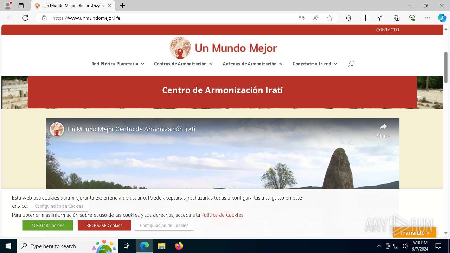Expand the Antenas de Armonización menu
The width and height of the screenshot is (450, 253).
click(x=252, y=64)
